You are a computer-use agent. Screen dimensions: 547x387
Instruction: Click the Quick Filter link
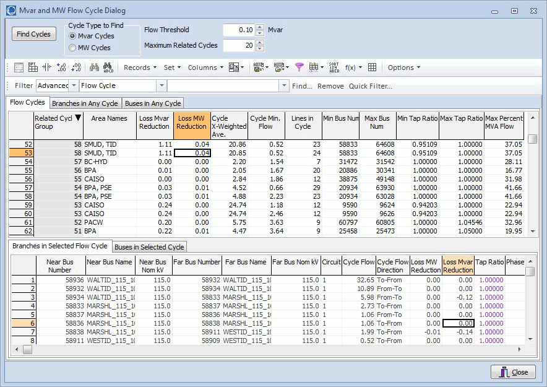pos(370,86)
